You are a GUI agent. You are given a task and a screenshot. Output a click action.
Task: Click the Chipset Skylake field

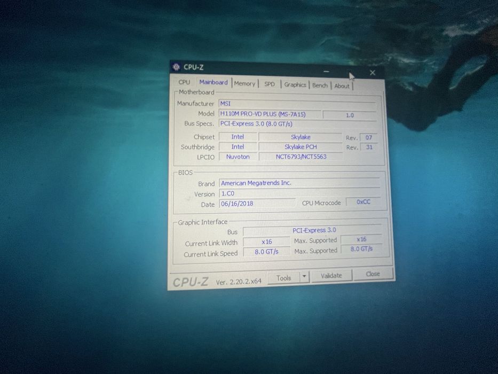(301, 137)
